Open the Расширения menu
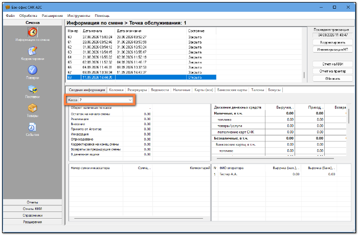 click(x=52, y=16)
